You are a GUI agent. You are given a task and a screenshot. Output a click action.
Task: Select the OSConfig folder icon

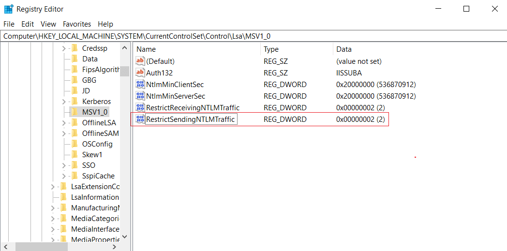(x=75, y=144)
